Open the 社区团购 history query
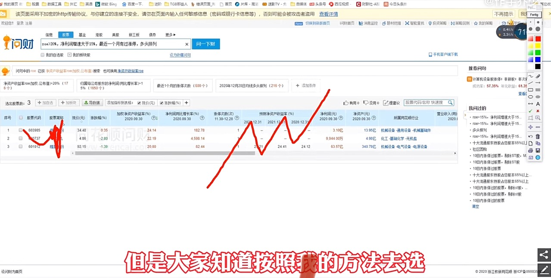The height and width of the screenshot is (278, 551). point(479,149)
